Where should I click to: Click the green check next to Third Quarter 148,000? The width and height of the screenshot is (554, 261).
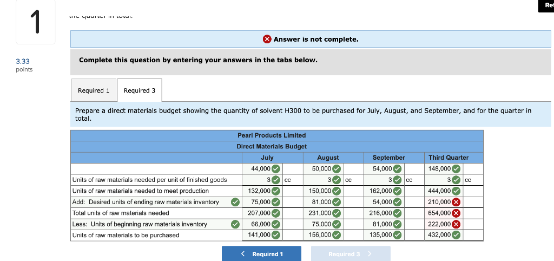(x=457, y=169)
